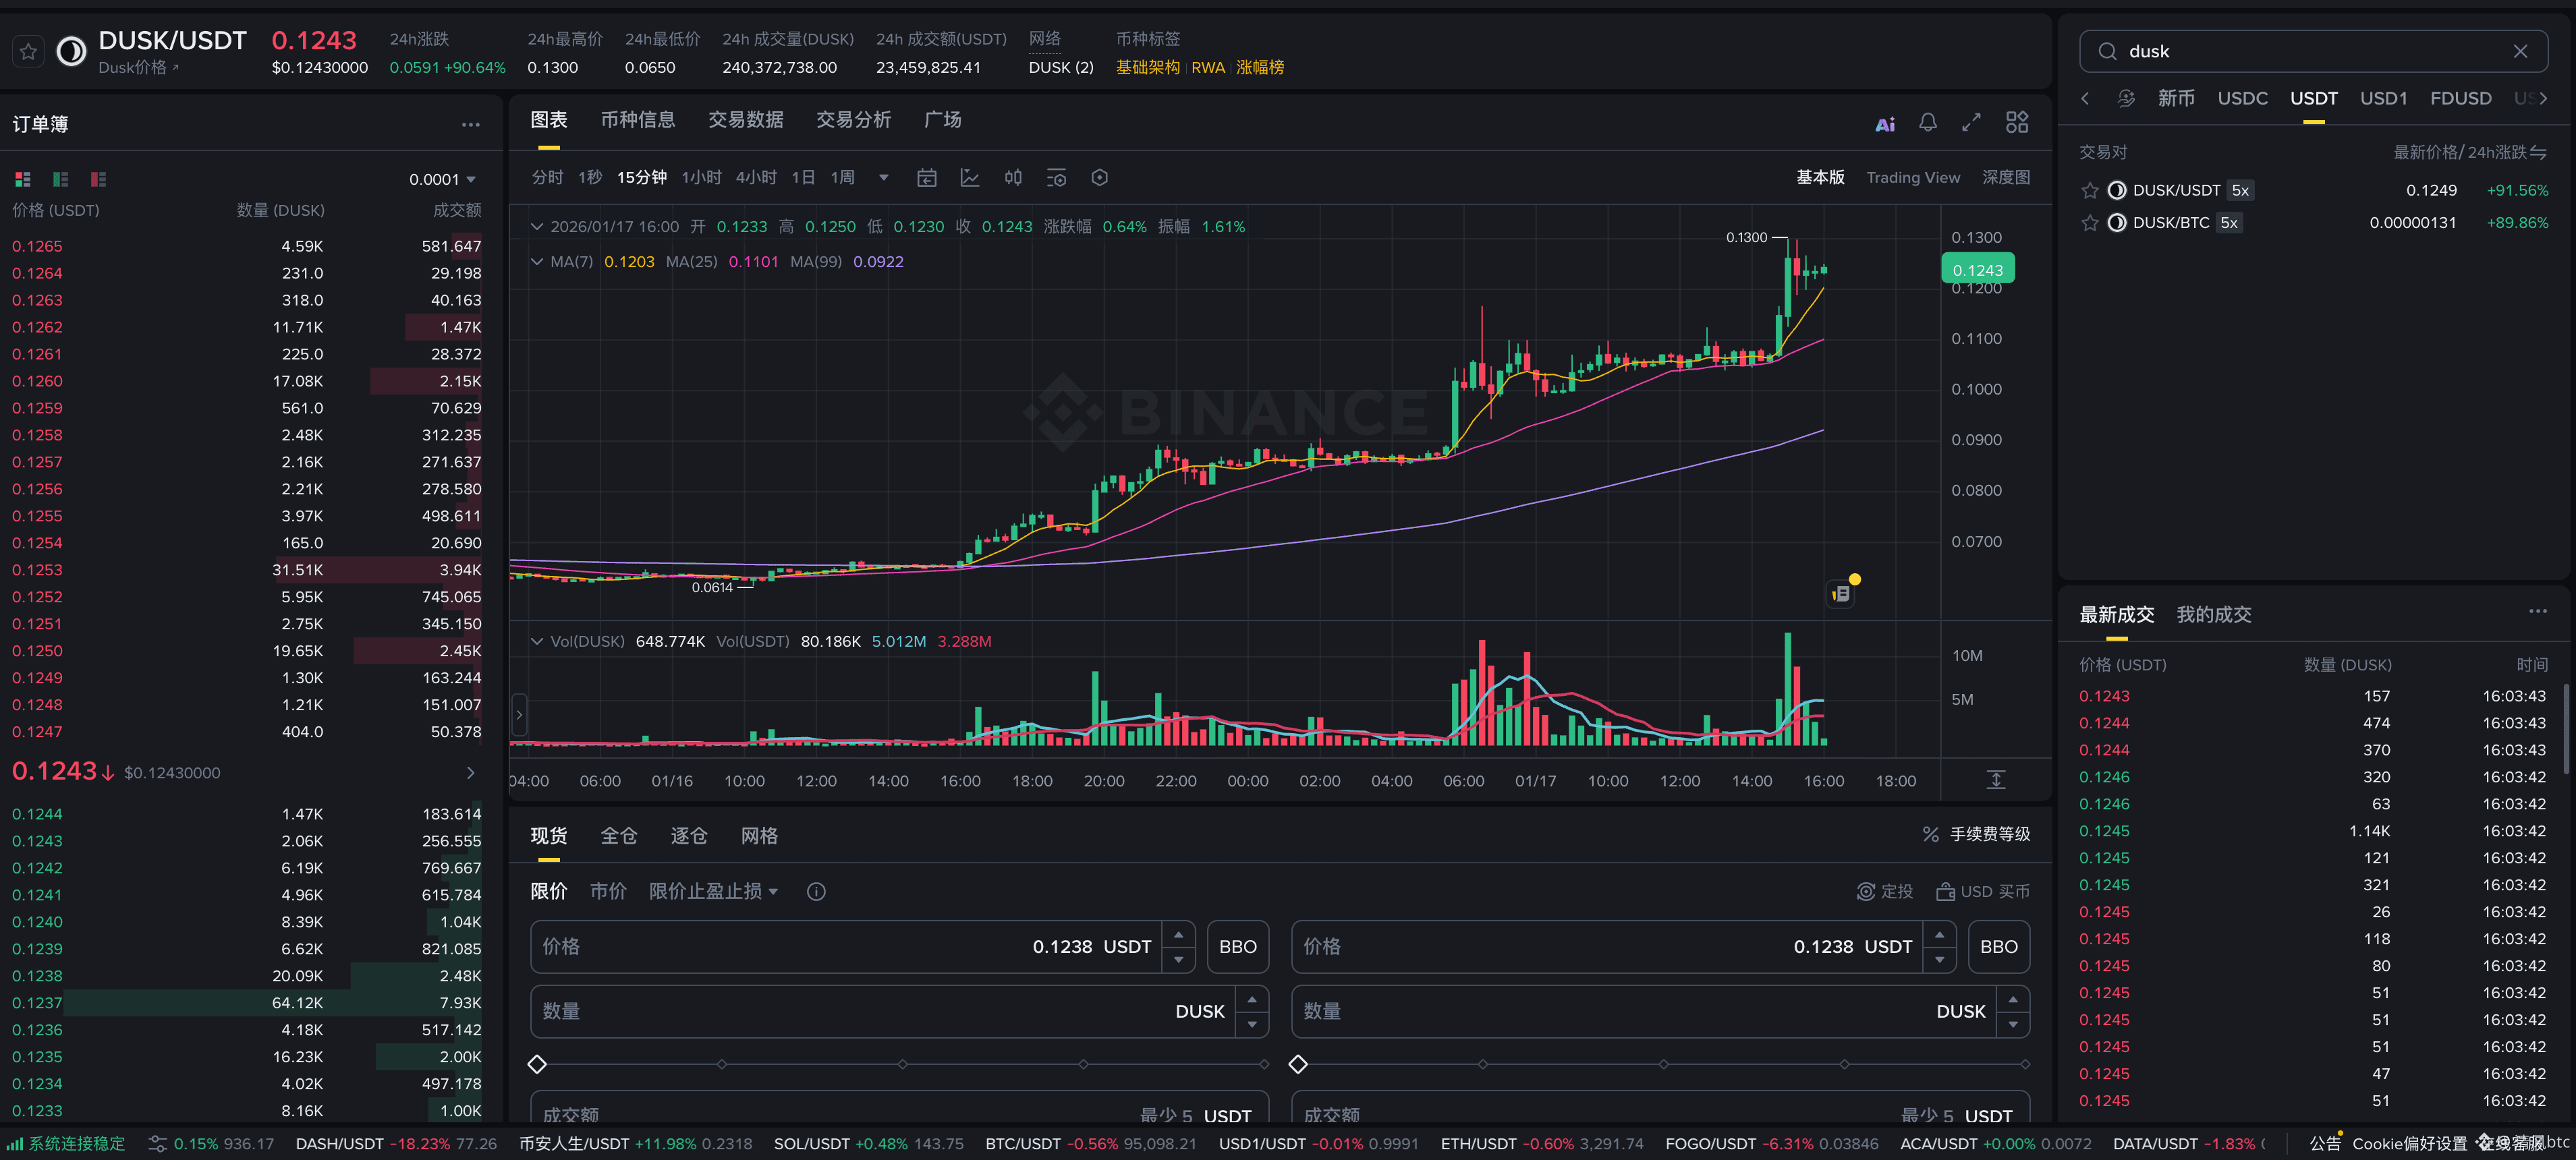The height and width of the screenshot is (1160, 2576).
Task: Click buy amount slider start handle
Action: 537,1064
